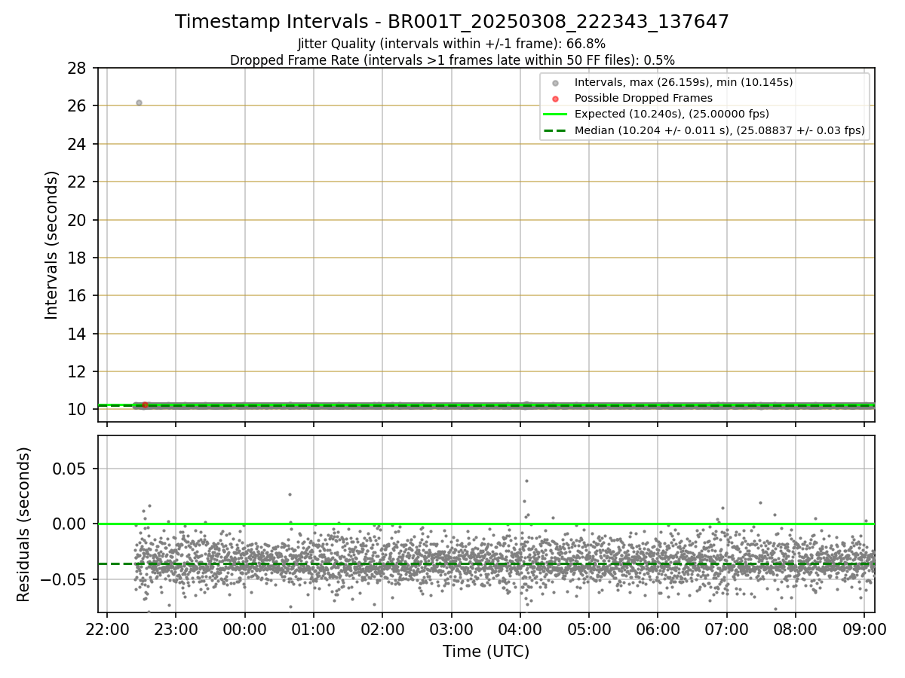The height and width of the screenshot is (678, 905).
Task: Click the y-axis tick label 24
Action: (78, 144)
